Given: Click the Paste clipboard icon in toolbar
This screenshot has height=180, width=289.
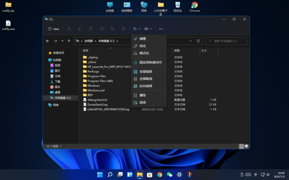Looking at the screenshot, I should click(x=91, y=29).
